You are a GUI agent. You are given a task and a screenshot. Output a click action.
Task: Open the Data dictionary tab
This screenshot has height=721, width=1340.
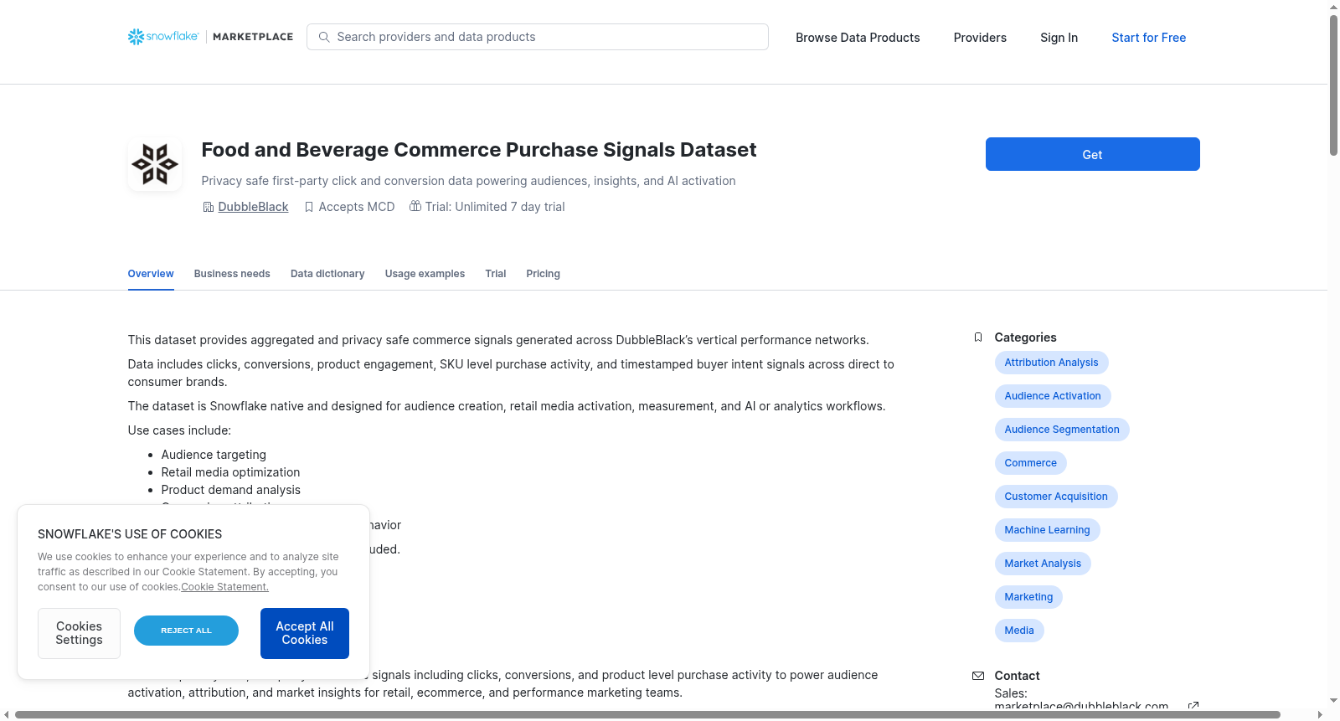click(327, 274)
